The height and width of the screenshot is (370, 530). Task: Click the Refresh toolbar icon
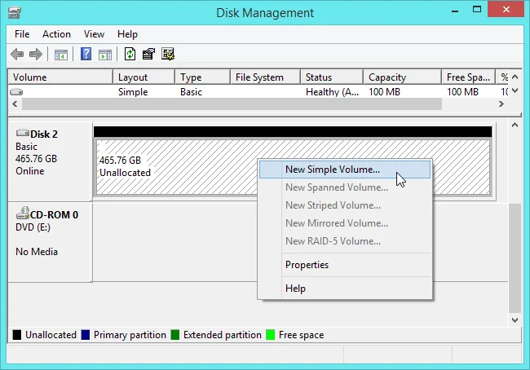[x=130, y=54]
